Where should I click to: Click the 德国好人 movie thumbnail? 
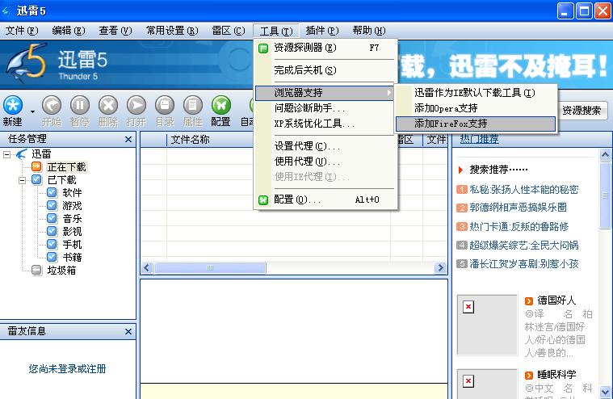(487, 325)
